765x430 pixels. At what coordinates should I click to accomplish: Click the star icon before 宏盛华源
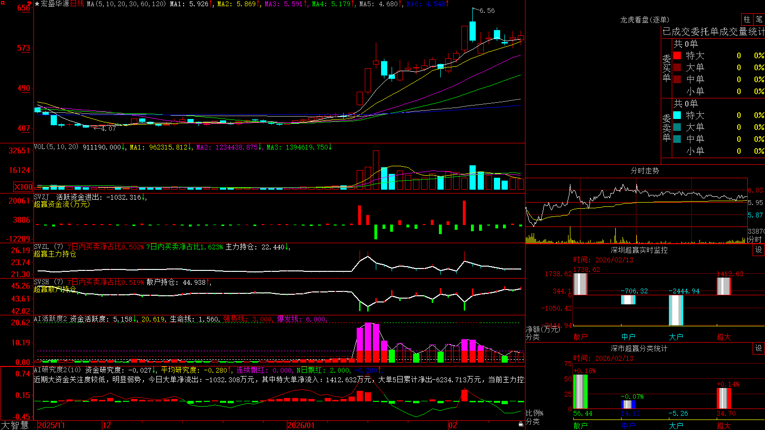point(37,4)
